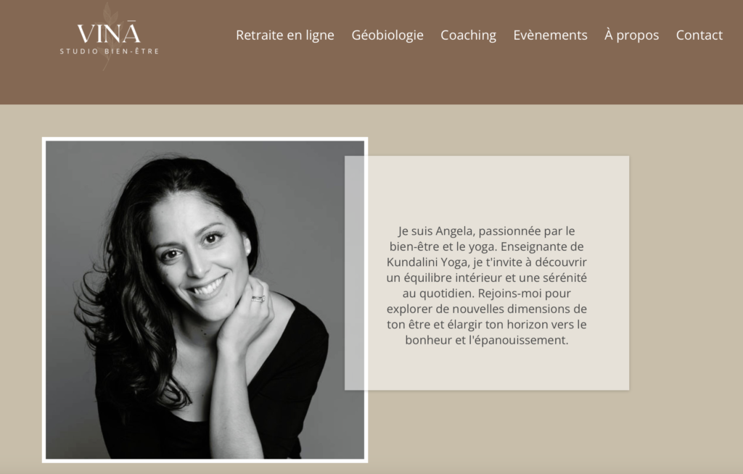Open the À propos page
The image size is (743, 474).
point(632,35)
